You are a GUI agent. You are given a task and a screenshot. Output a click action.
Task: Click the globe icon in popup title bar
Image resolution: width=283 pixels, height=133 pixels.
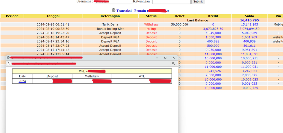[8, 58]
